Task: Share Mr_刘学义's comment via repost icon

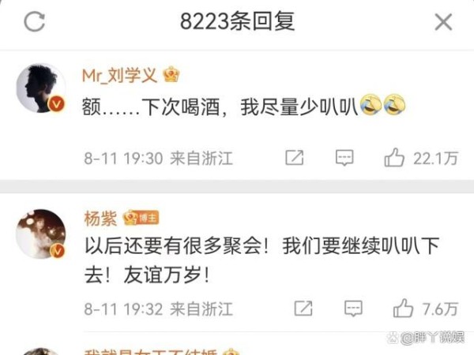Action: [x=295, y=157]
